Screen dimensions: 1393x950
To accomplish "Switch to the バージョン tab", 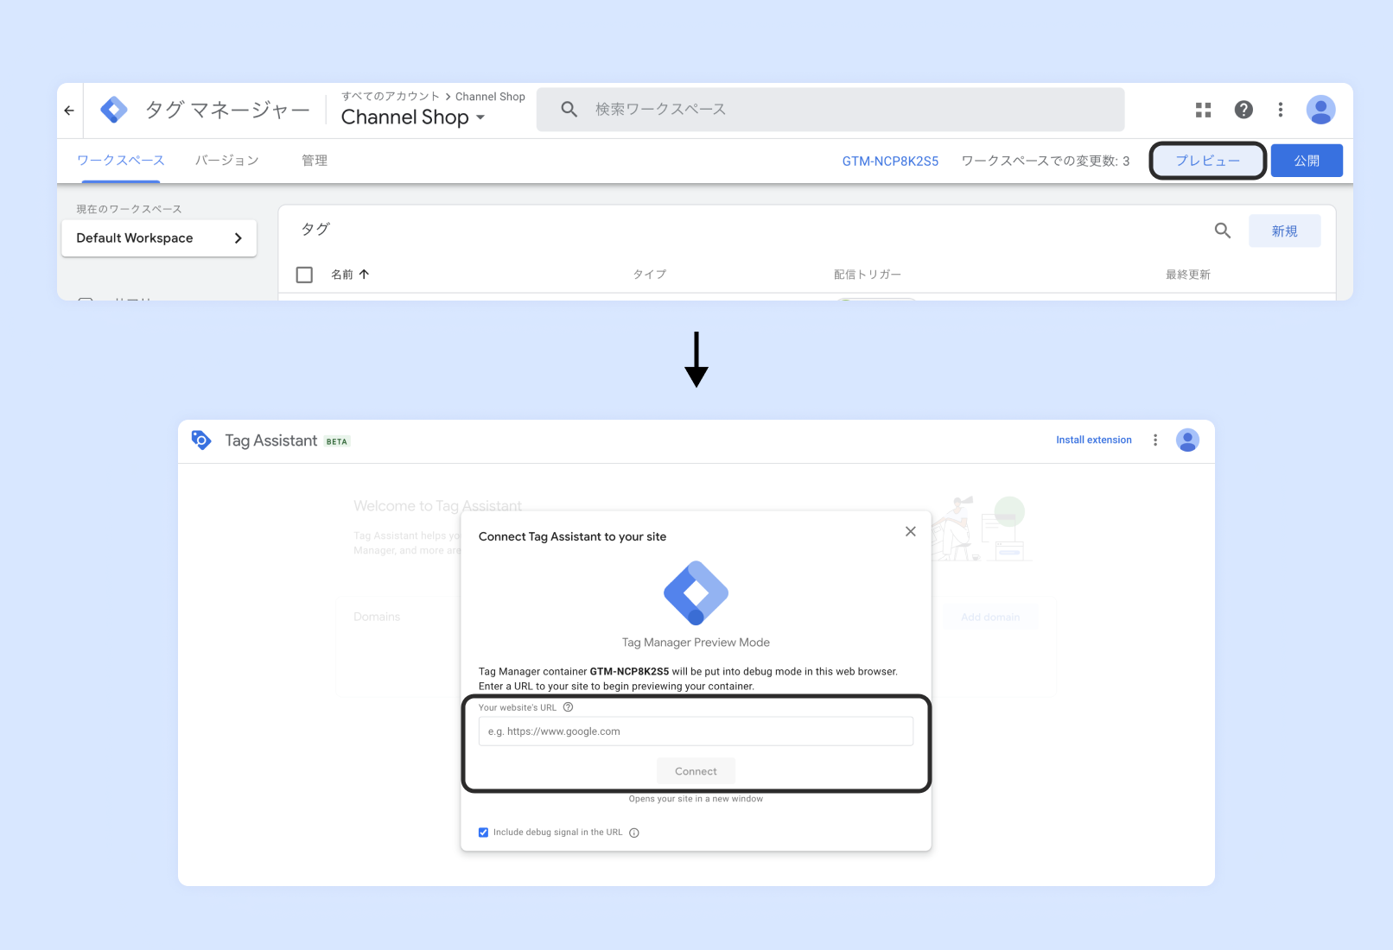I will pyautogui.click(x=227, y=161).
